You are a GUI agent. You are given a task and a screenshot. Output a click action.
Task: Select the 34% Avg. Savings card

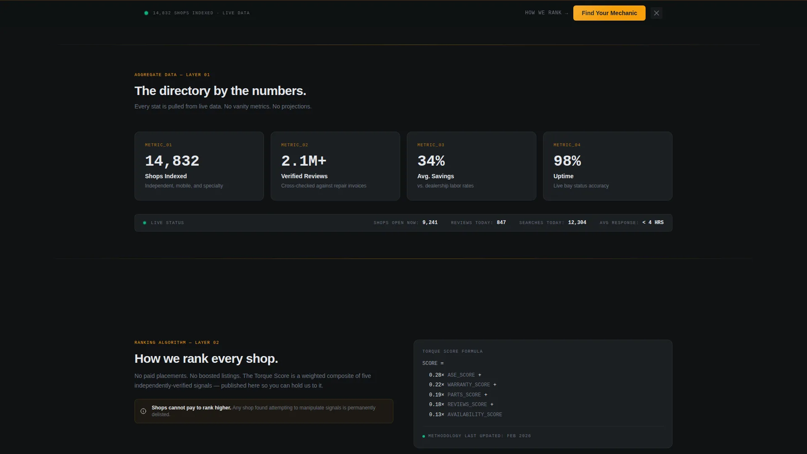(x=472, y=166)
